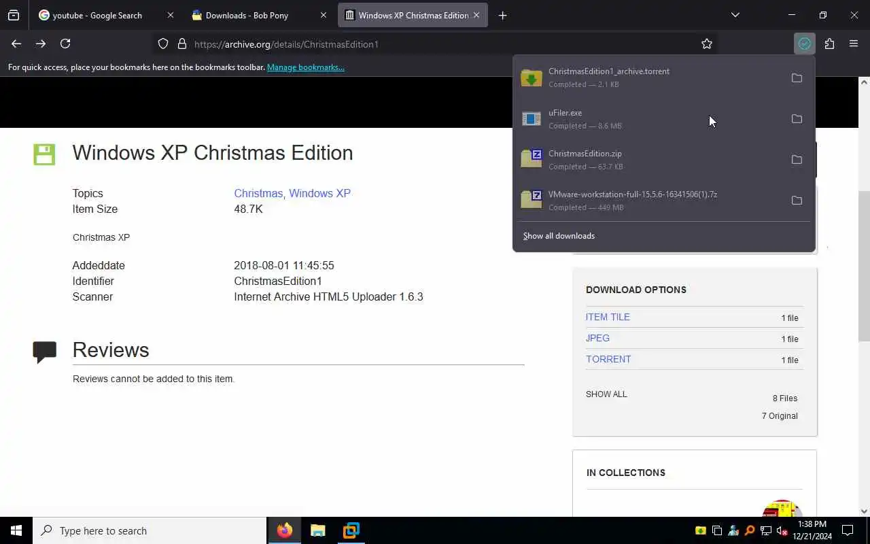Click SHOW ALL download options
The height and width of the screenshot is (544, 870).
coord(606,394)
